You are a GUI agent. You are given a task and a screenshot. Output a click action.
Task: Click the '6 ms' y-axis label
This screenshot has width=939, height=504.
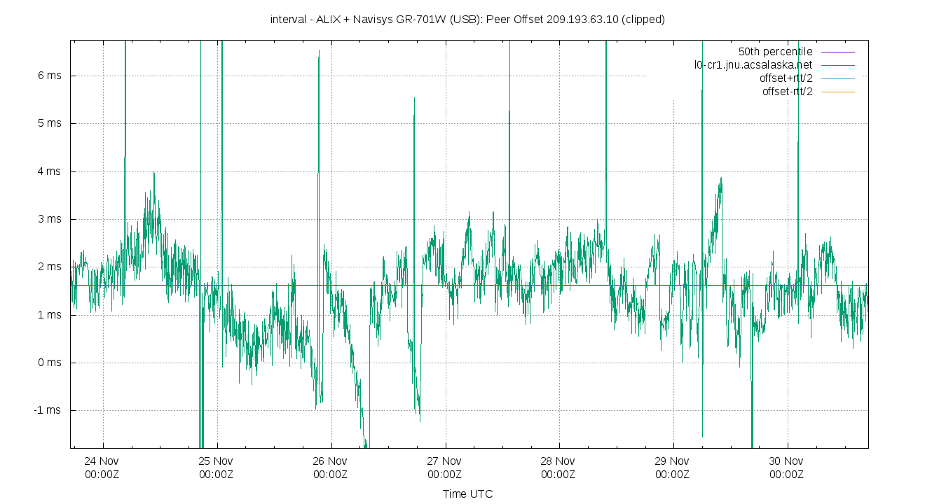49,76
